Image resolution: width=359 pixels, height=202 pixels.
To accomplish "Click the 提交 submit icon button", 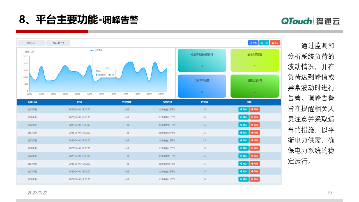I will tap(274, 43).
